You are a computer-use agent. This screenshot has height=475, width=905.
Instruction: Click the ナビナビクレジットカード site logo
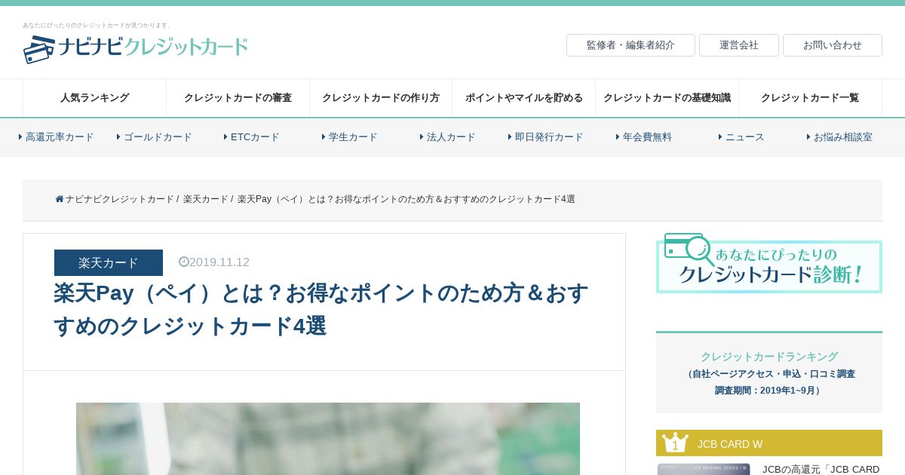coord(136,48)
